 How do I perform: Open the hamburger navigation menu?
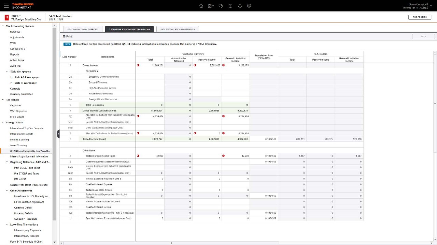(x=6, y=6)
